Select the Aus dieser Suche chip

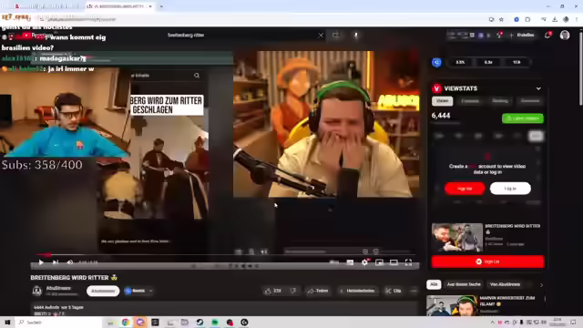click(x=464, y=284)
